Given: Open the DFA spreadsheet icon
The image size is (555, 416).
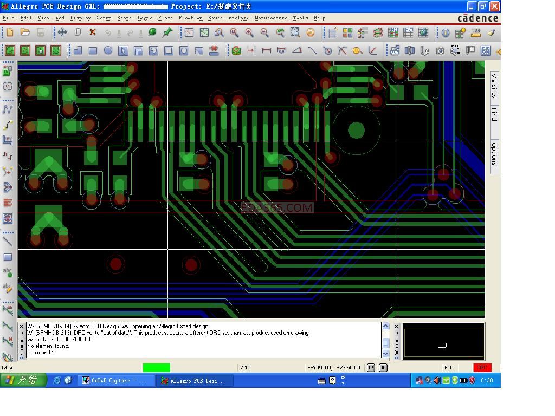Looking at the screenshot, I should [408, 32].
